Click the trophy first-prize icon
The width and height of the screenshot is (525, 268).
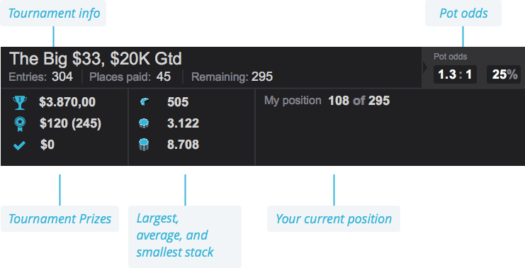pos(19,103)
